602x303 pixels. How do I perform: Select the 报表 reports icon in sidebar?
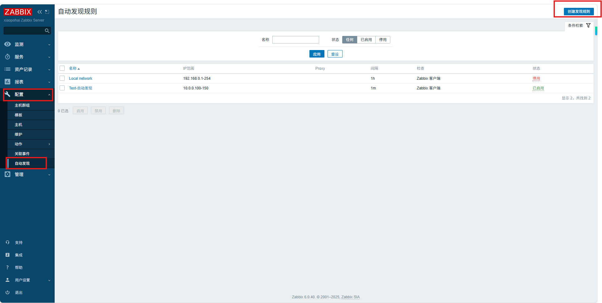click(7, 82)
